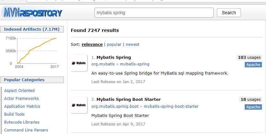Click the Search button
Image resolution: width=266 pixels, height=134 pixels.
229,13
